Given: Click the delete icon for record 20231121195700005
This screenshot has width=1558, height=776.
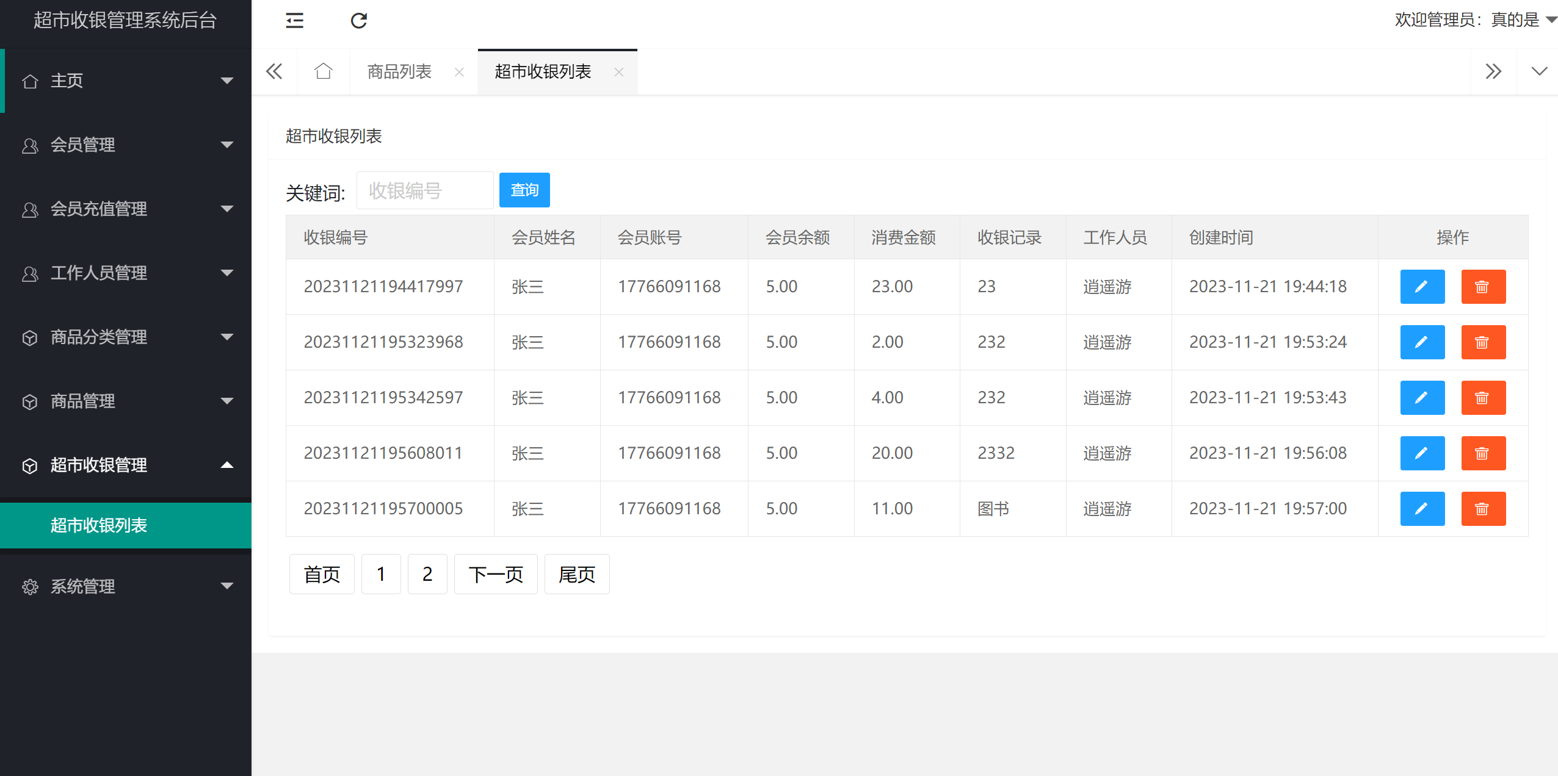Looking at the screenshot, I should click(x=1484, y=508).
